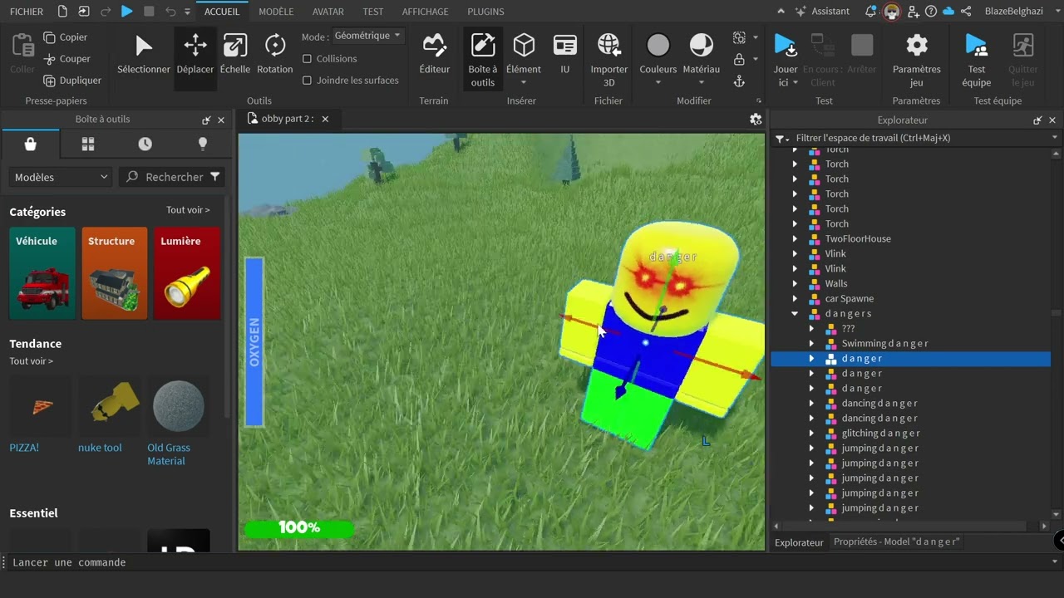Insert an Élément part
This screenshot has width=1064, height=598.
pos(524,60)
